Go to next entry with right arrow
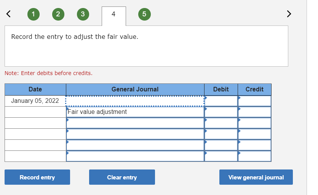Screen dimensions: 318x195 coord(289,14)
